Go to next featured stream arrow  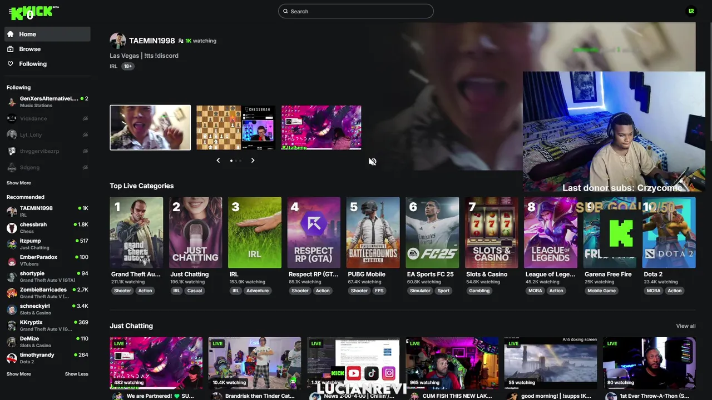pos(253,161)
